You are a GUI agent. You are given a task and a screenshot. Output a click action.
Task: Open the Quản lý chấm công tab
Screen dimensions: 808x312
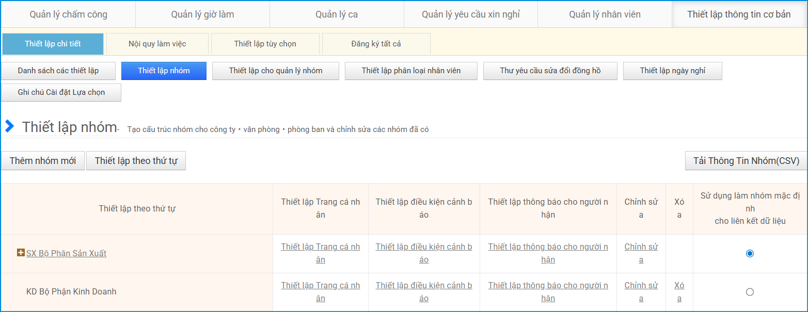68,14
